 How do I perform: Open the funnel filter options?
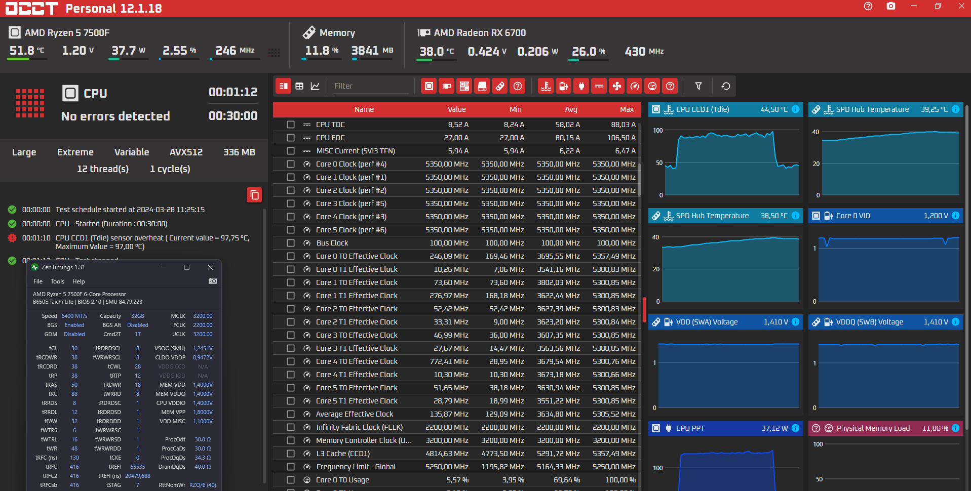698,86
